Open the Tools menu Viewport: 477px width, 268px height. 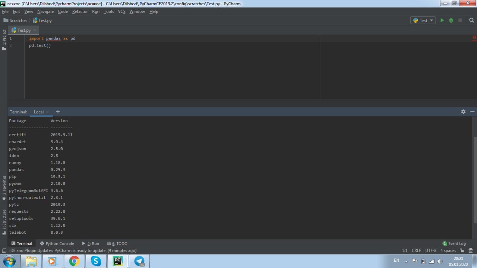[109, 12]
